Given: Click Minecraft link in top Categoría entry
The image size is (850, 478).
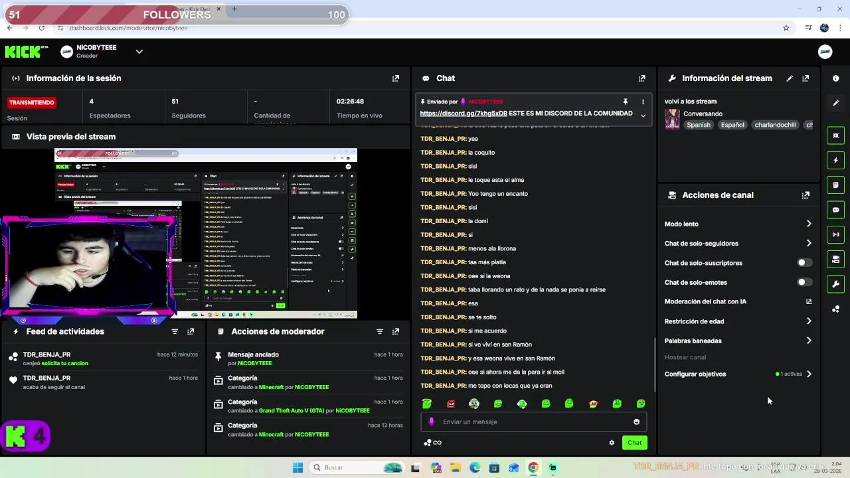Looking at the screenshot, I should point(271,387).
